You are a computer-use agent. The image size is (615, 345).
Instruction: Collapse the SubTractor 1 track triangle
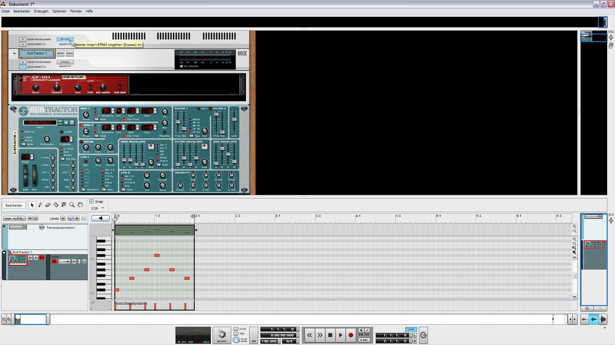click(4, 253)
